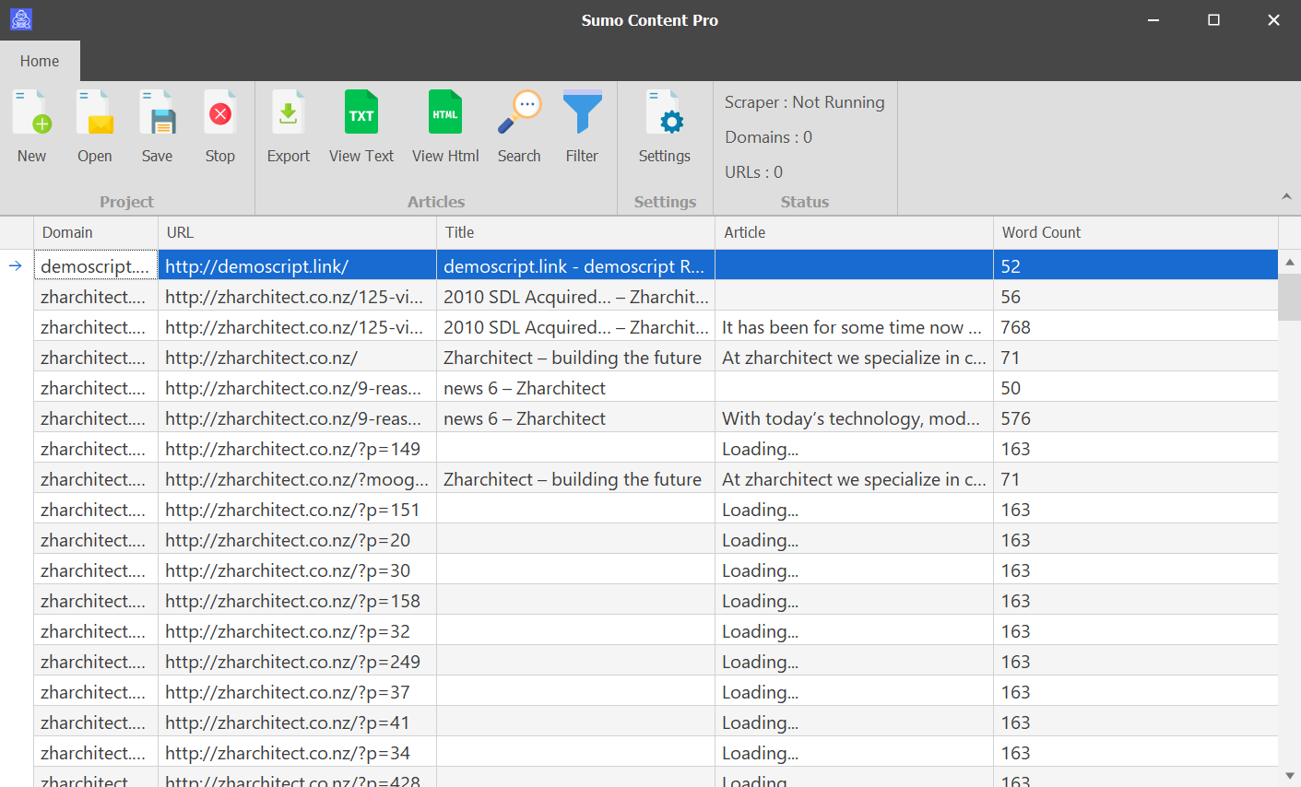Image resolution: width=1301 pixels, height=787 pixels.
Task: Apply the Filter to articles
Action: (582, 127)
